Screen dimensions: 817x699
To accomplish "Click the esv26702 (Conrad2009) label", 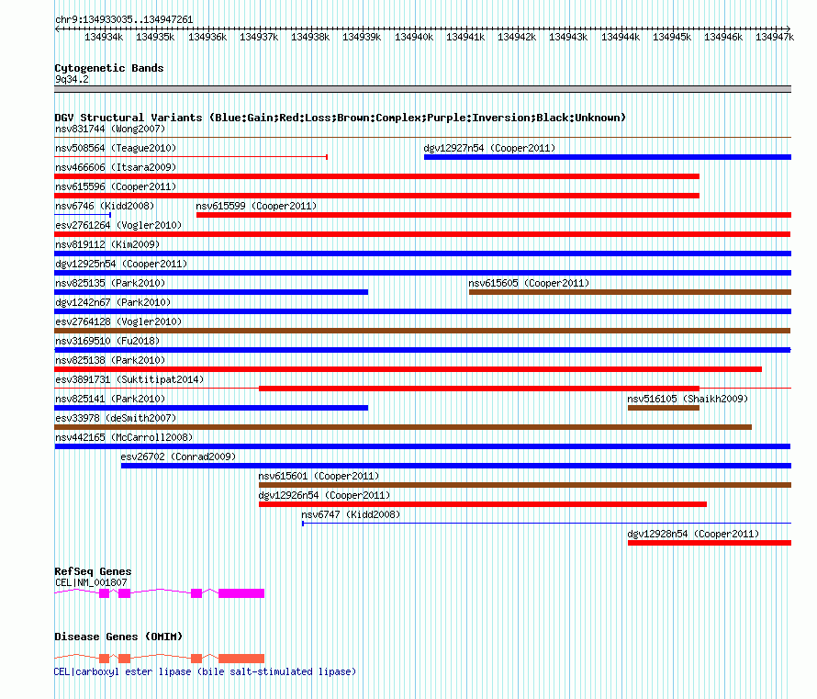I will [178, 457].
